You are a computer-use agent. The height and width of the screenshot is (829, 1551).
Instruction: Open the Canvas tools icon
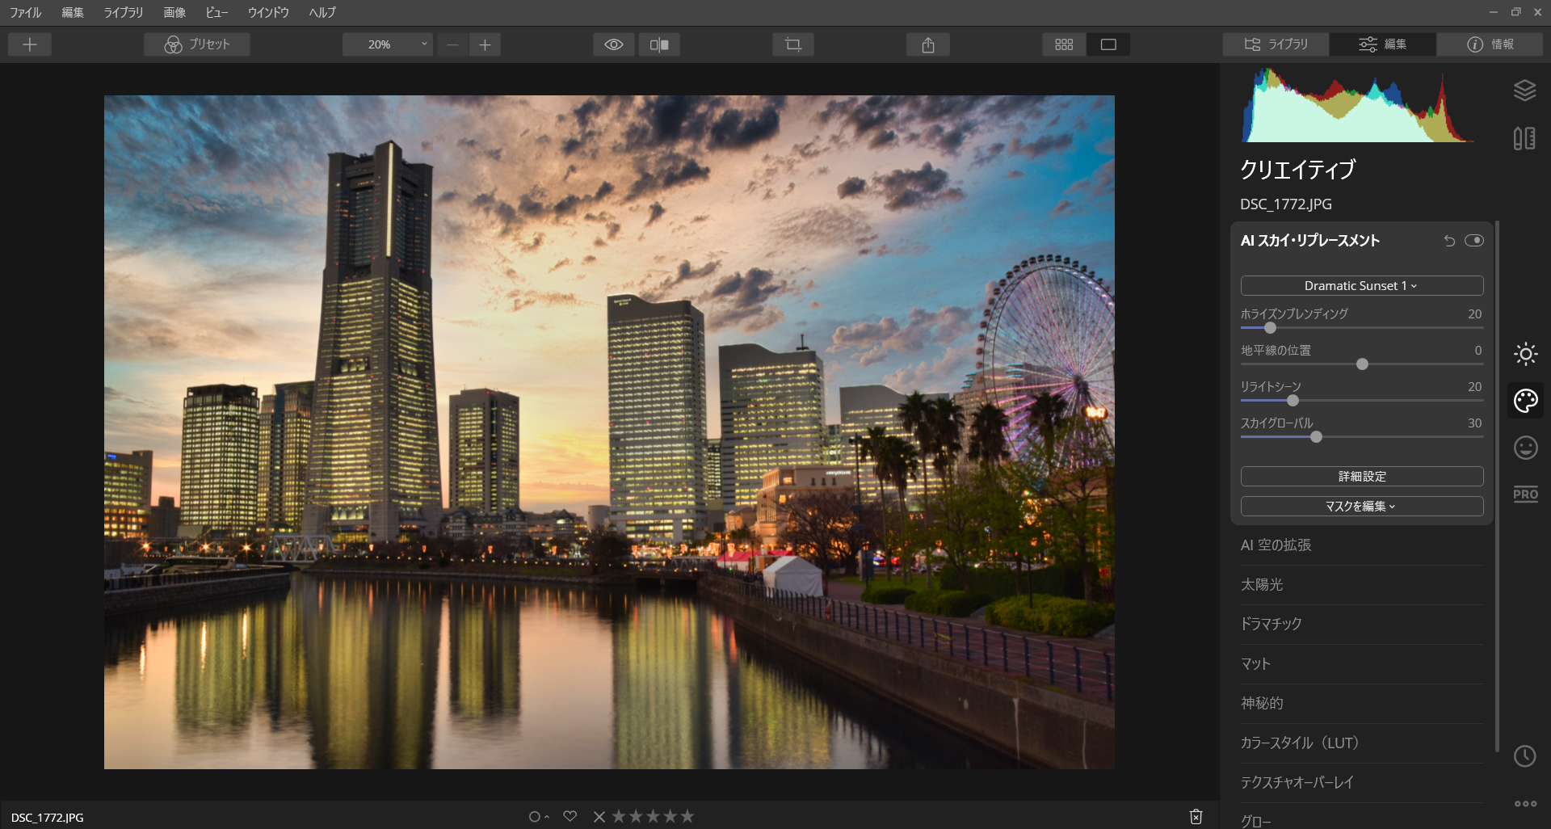(1524, 138)
